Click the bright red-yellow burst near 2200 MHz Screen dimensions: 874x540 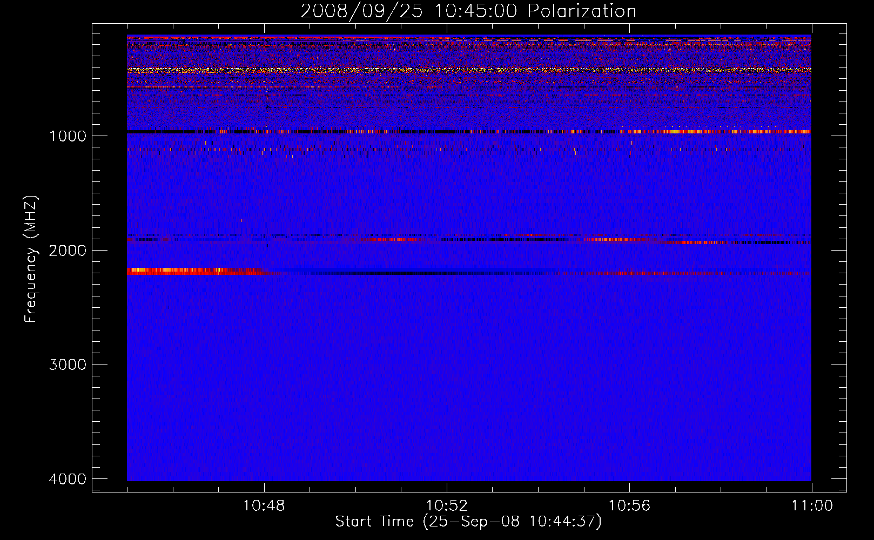click(x=197, y=271)
